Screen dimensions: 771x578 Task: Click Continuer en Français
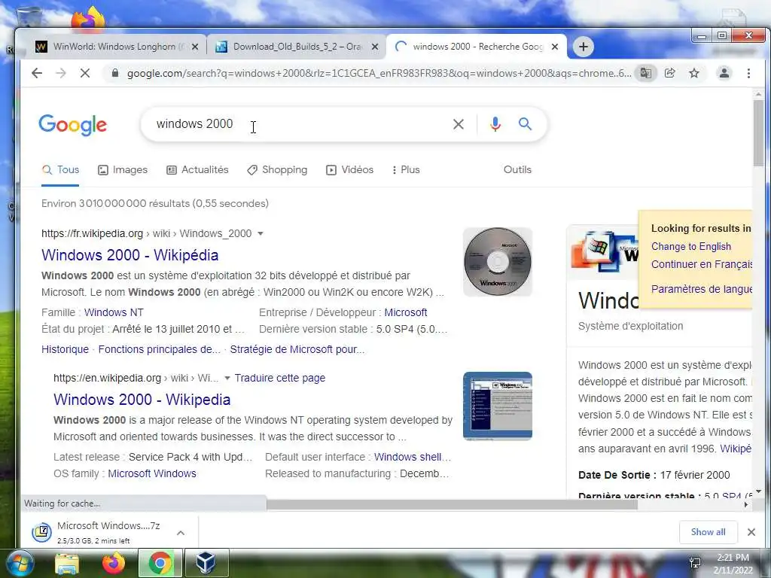click(702, 264)
